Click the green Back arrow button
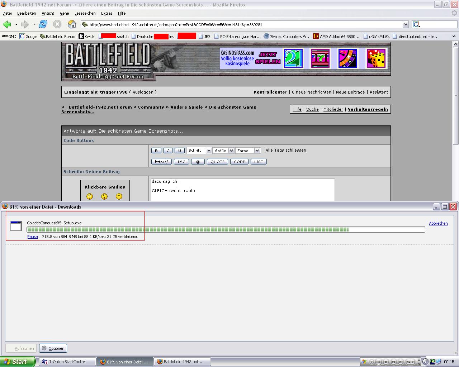This screenshot has height=367, width=459. 7,24
